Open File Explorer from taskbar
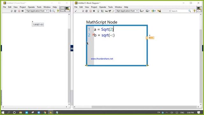Screen dimensions: 204x115 20,112
